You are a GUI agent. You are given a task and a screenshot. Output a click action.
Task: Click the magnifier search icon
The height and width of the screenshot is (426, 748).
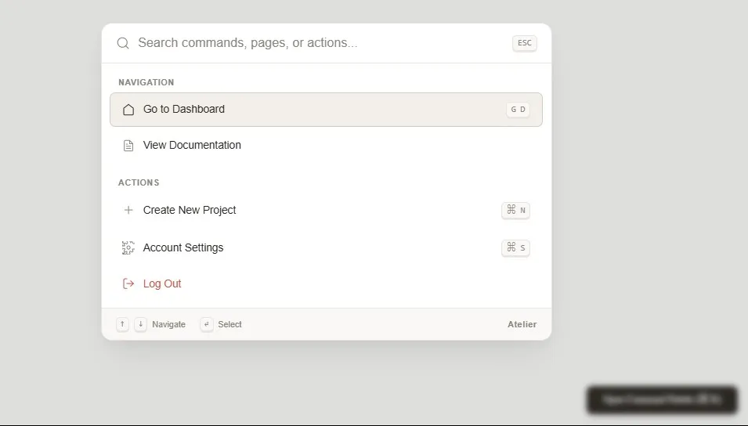123,43
